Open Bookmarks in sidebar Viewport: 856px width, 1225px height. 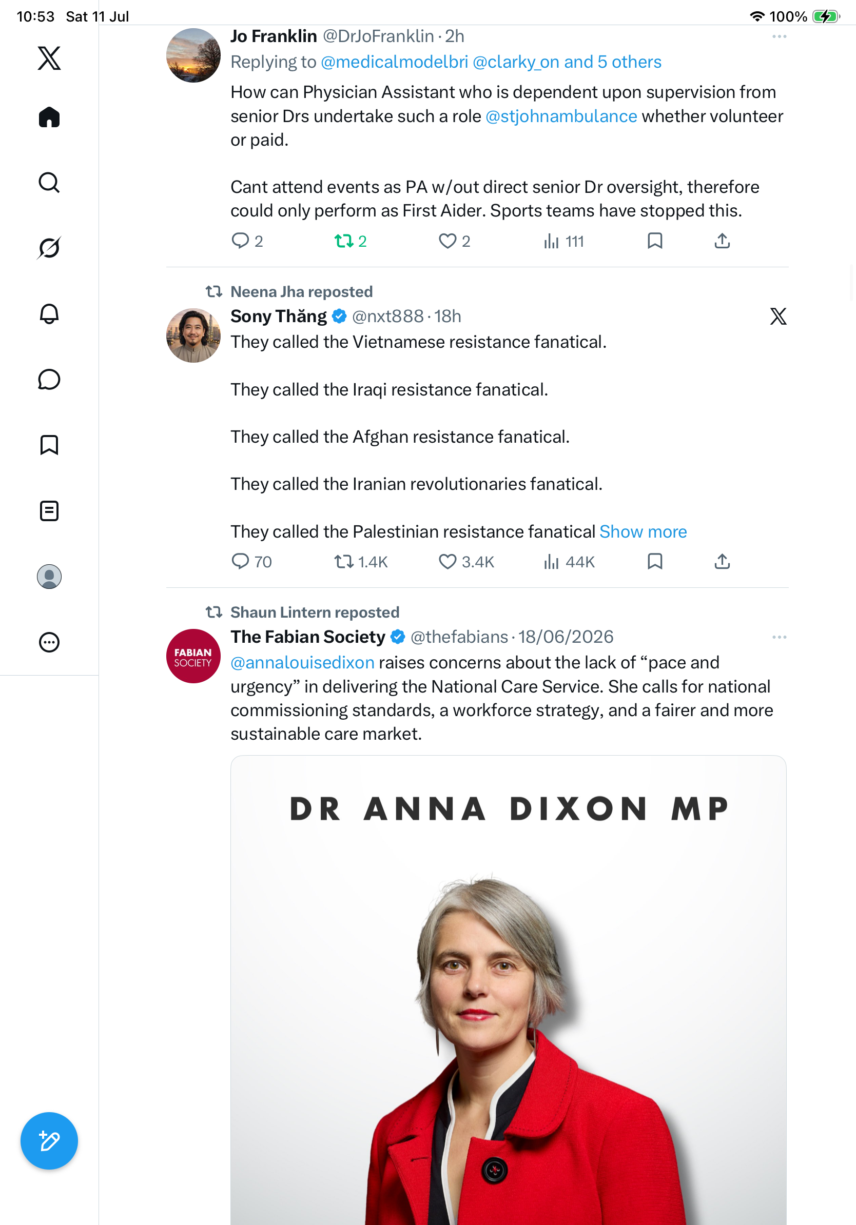click(49, 445)
